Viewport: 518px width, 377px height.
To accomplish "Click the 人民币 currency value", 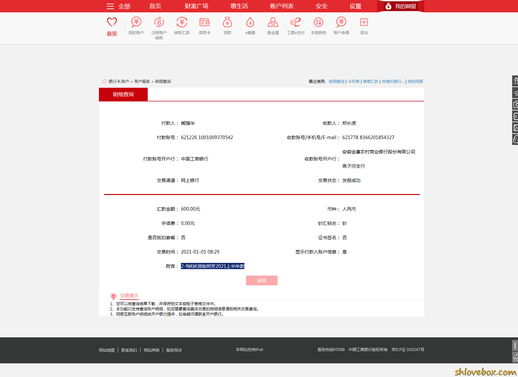I will [349, 209].
